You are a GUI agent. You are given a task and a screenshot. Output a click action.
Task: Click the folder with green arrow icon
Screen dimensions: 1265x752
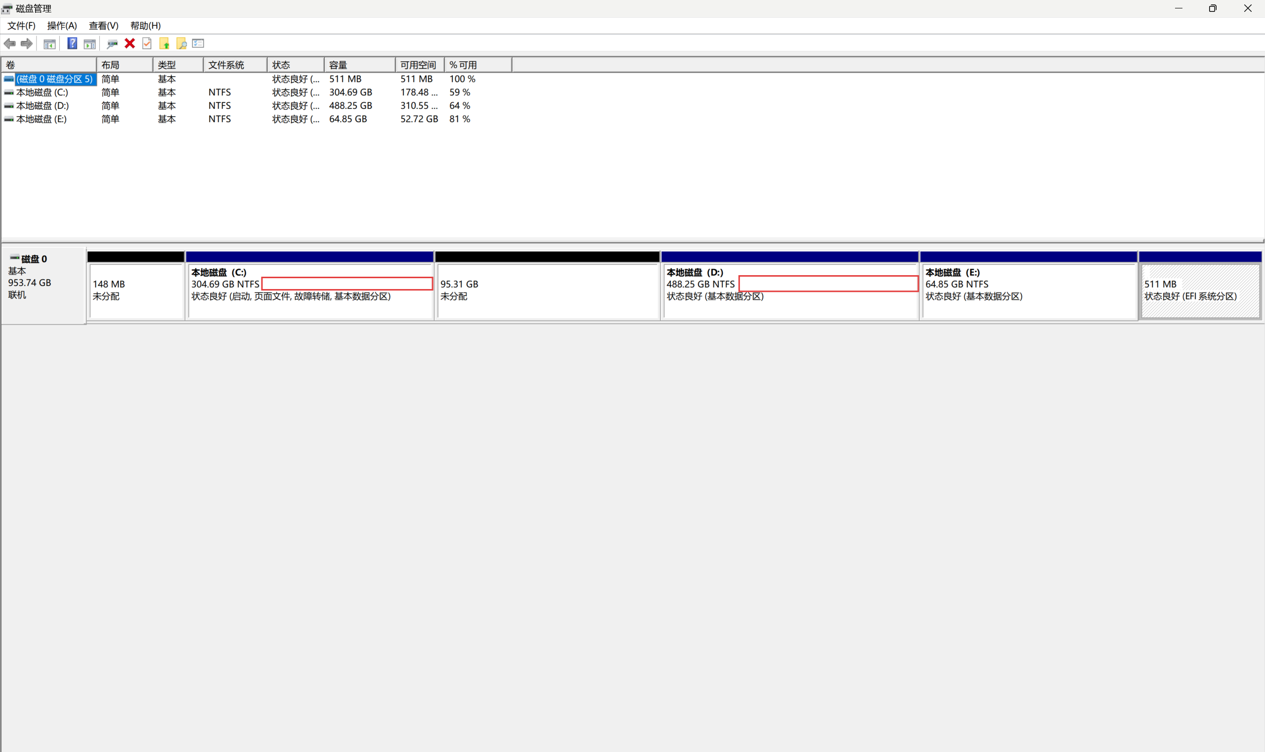[x=164, y=43]
